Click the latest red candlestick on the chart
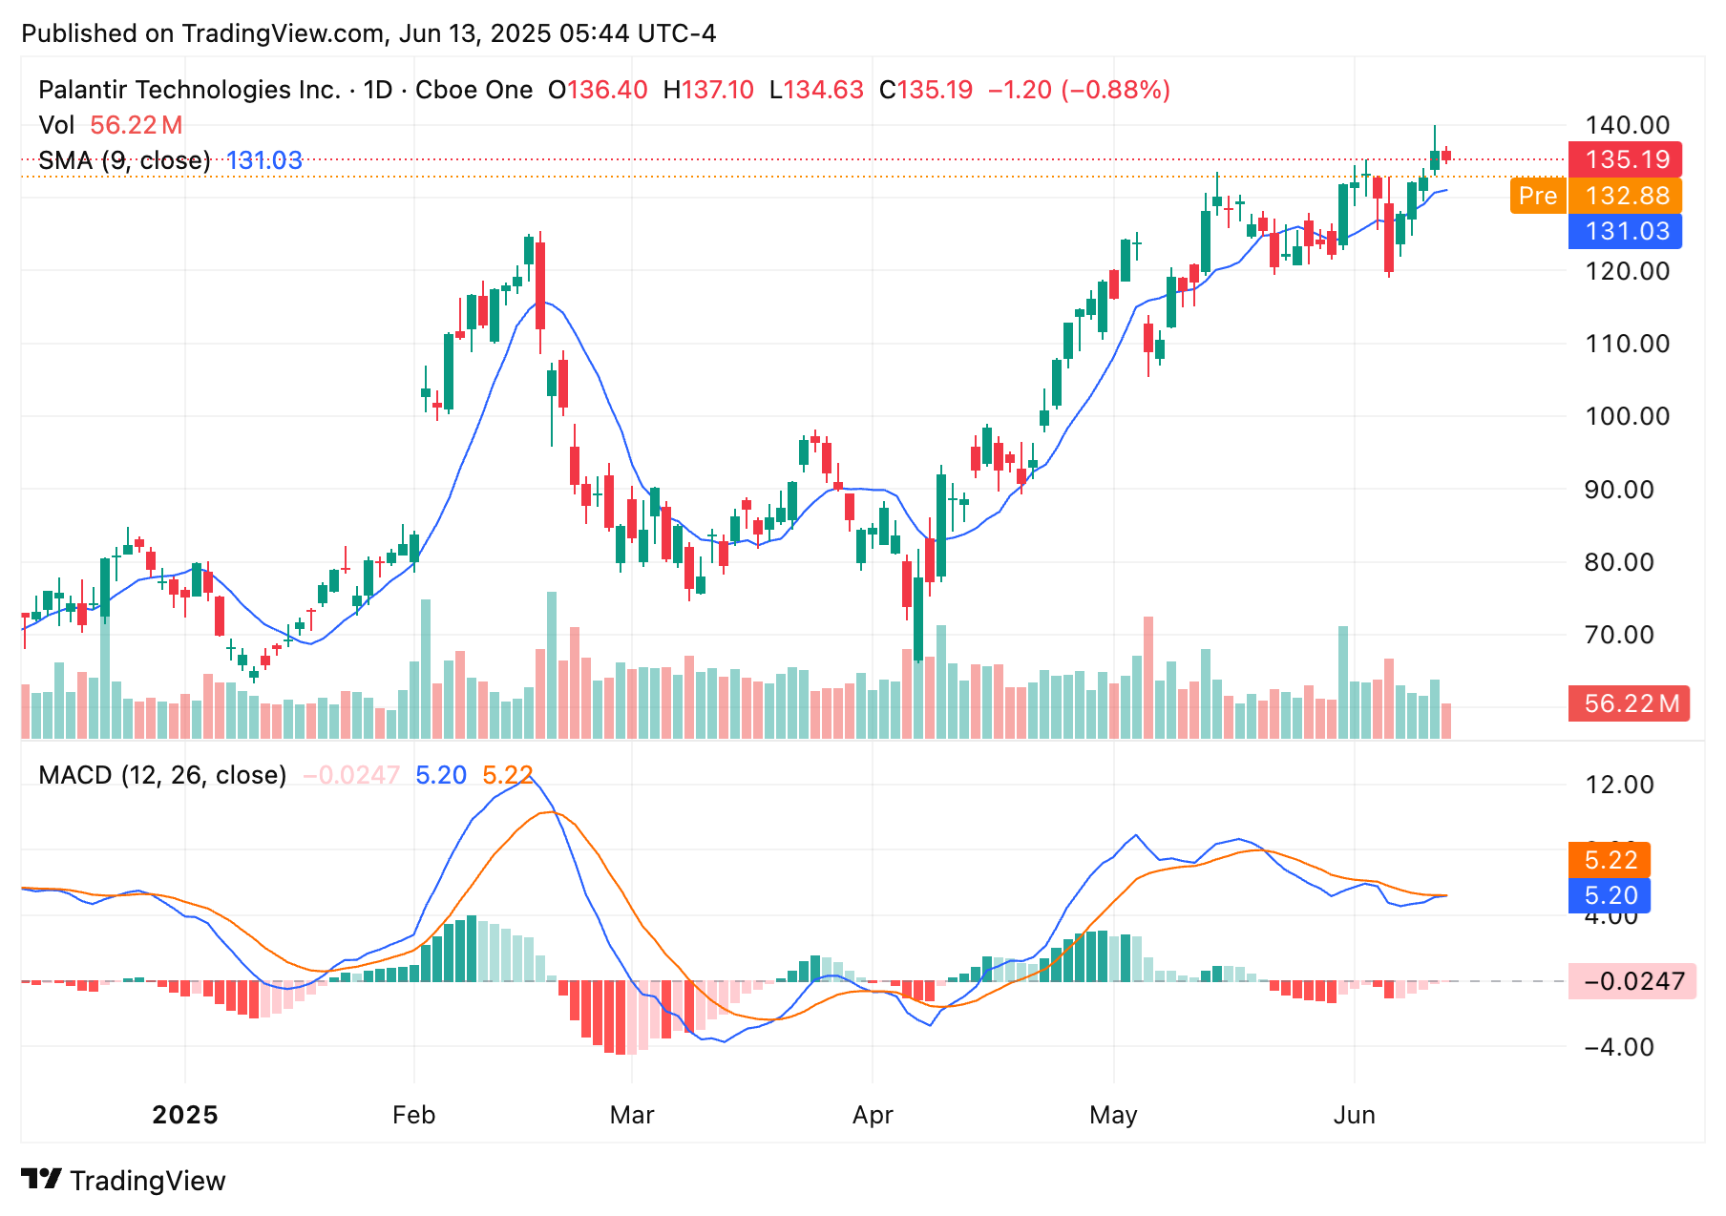This screenshot has height=1216, width=1726. tap(1446, 156)
